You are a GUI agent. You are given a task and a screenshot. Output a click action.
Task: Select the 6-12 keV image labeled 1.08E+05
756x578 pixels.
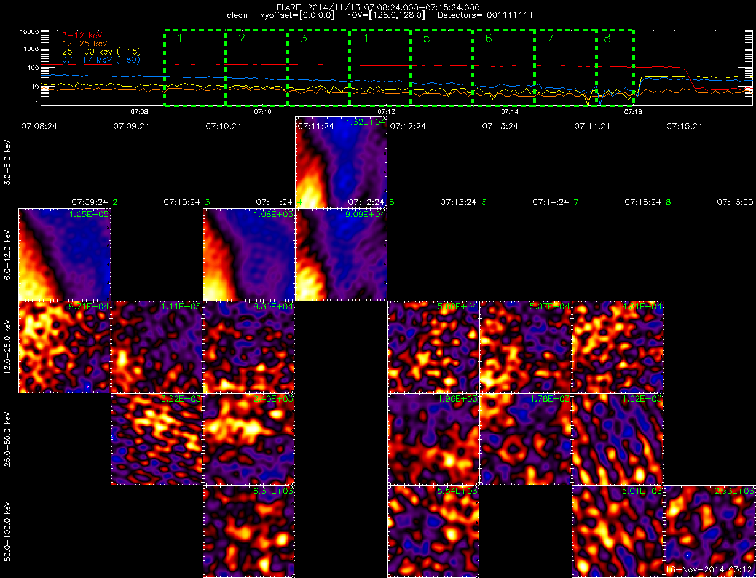pos(249,255)
